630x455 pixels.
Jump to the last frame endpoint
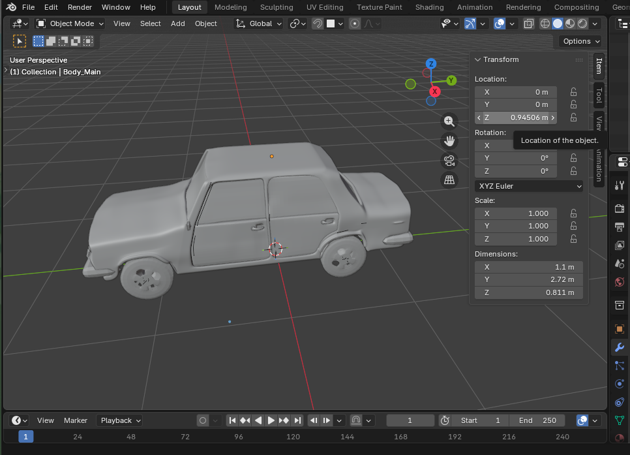click(x=297, y=420)
